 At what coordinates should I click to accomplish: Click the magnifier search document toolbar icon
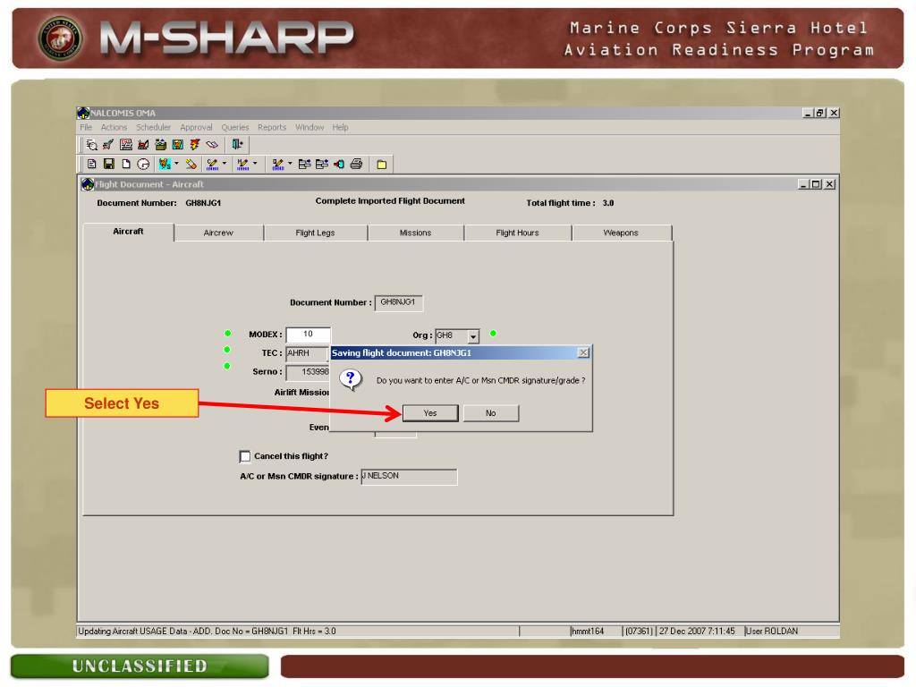tap(92, 144)
